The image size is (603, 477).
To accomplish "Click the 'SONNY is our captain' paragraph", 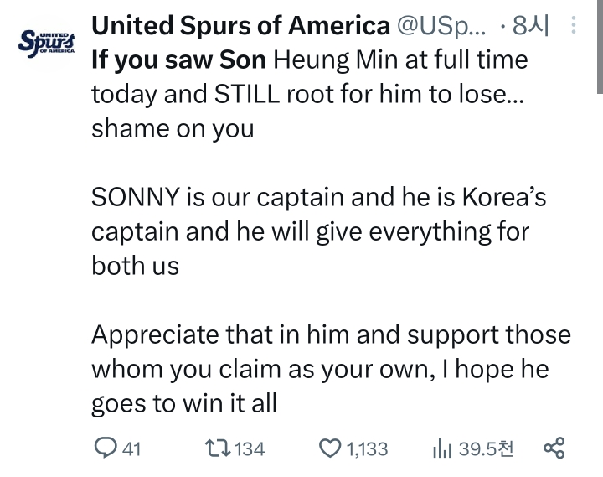I will (x=310, y=231).
